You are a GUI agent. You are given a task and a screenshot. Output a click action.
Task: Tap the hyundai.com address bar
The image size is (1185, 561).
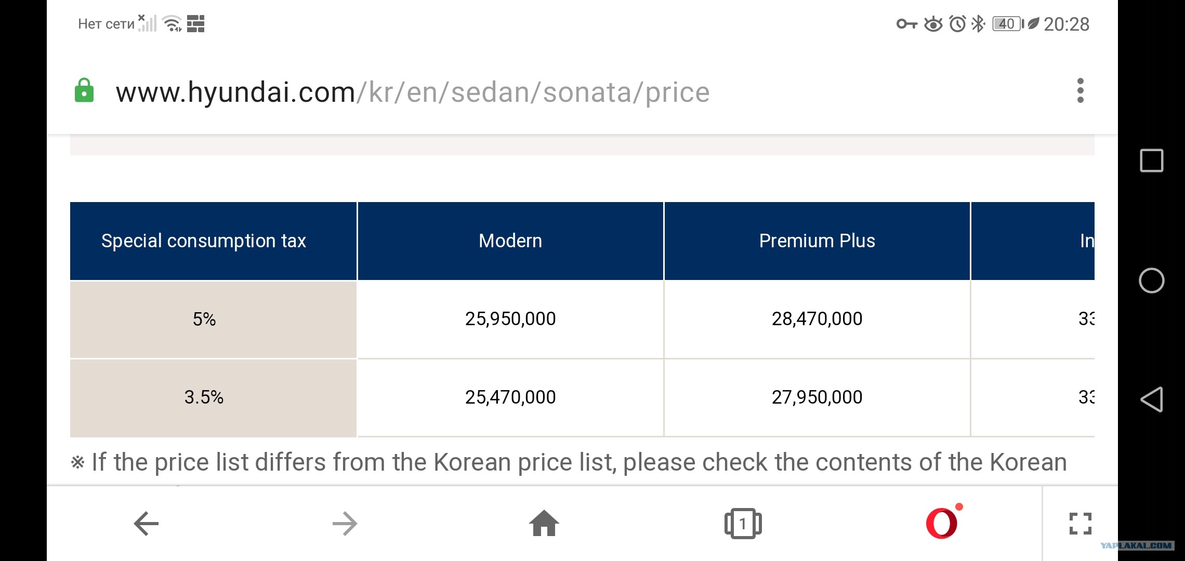(x=412, y=92)
